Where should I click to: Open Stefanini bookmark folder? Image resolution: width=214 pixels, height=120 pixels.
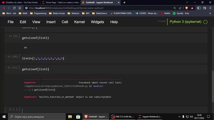pos(74,13)
